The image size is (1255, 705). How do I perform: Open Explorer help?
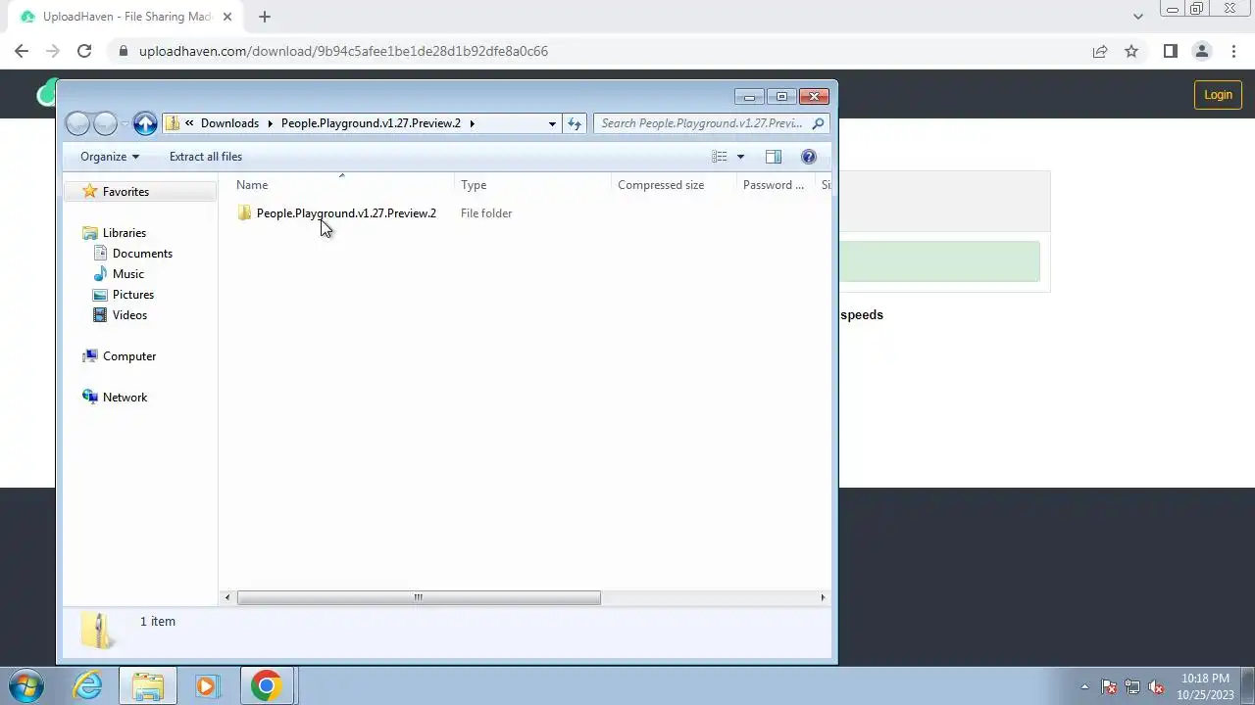coord(808,157)
